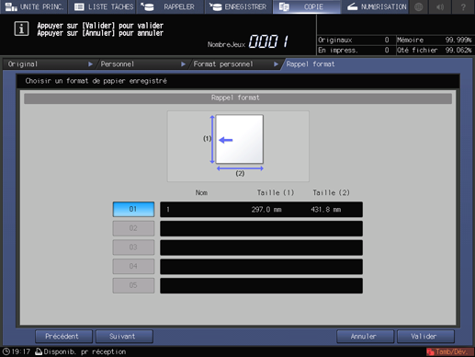475x357 pixels.
Task: Open the UNITE PRINC. machine screen
Action: point(34,6)
